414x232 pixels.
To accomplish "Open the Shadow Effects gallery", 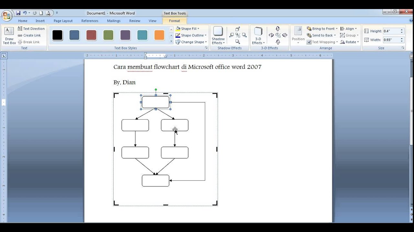I will click(x=218, y=36).
